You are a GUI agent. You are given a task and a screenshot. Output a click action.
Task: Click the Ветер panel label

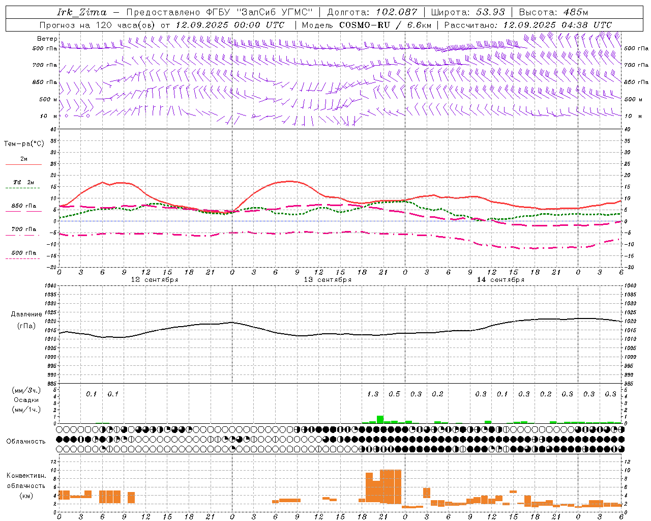pyautogui.click(x=47, y=39)
